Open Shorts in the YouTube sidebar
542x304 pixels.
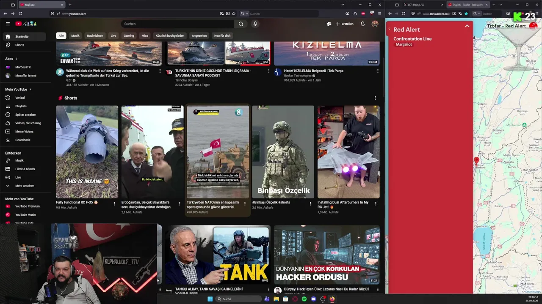point(25,45)
